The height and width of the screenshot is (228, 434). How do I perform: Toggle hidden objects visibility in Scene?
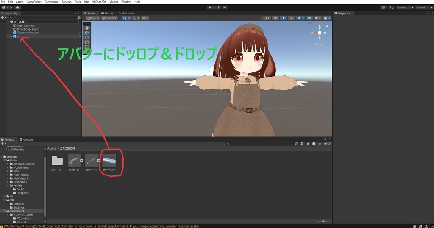pyautogui.click(x=309, y=18)
